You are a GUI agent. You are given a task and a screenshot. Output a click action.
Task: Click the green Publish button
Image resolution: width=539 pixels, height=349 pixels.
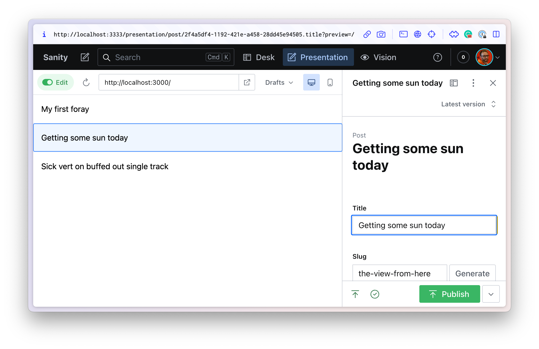450,294
